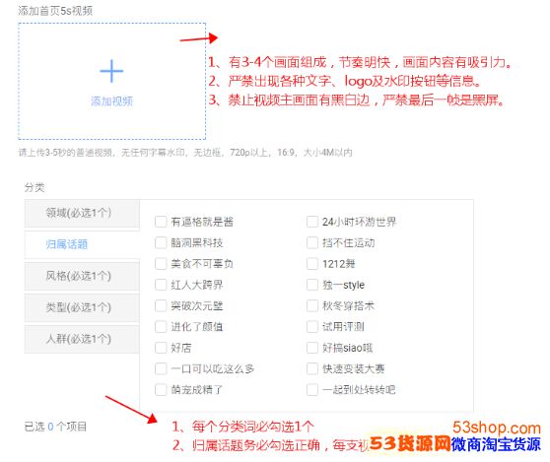Select the 突破次元壁 checkbox
Screen dimensions: 550x462
click(161, 305)
